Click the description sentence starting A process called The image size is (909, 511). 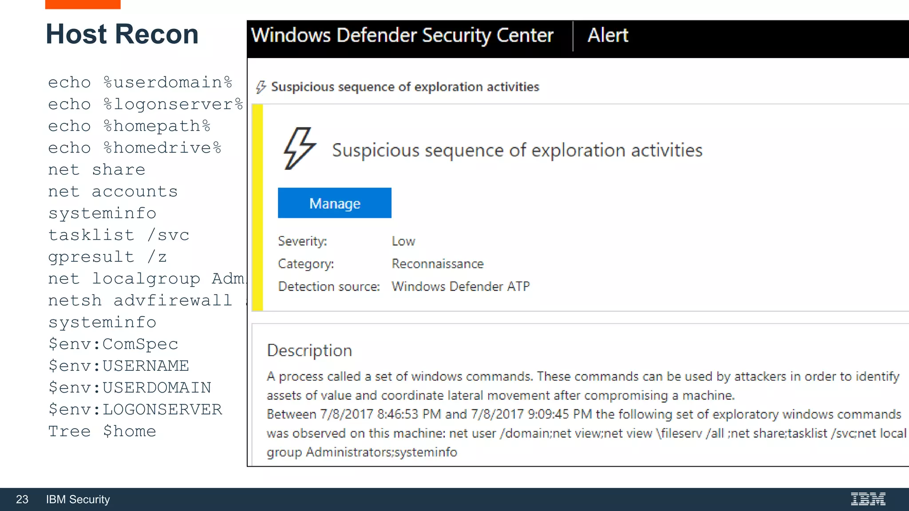[x=583, y=386]
